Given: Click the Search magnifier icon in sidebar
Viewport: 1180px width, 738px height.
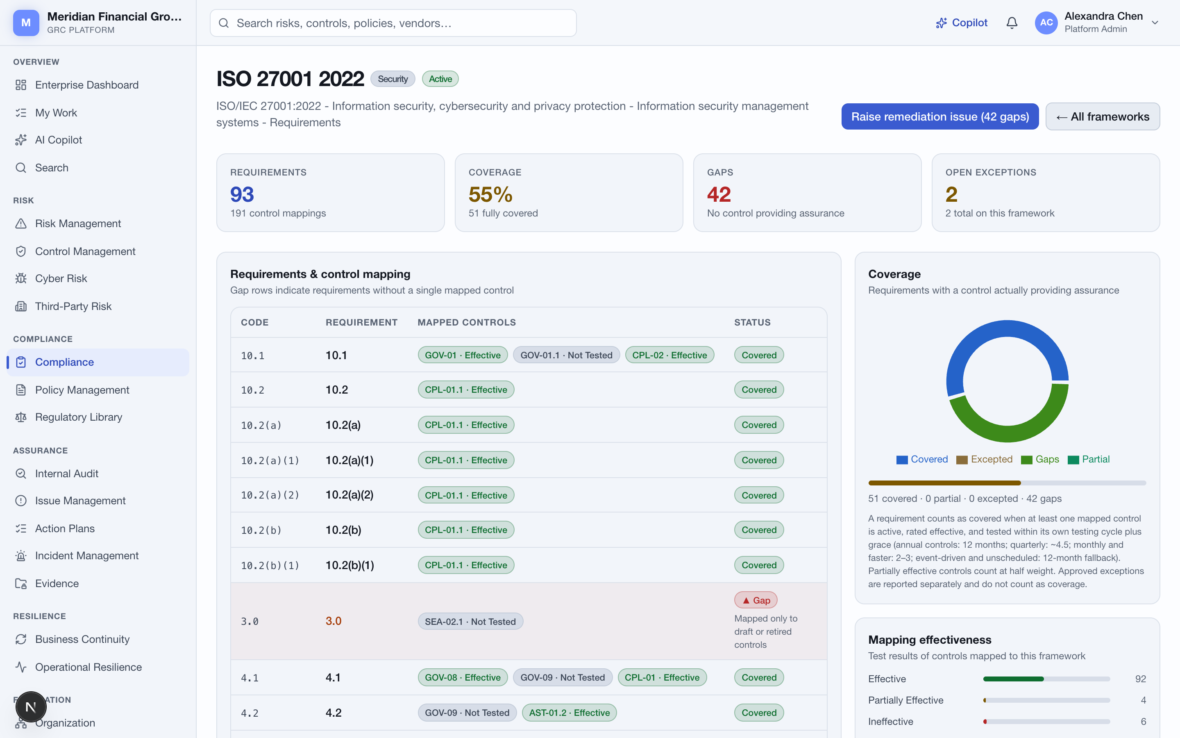Looking at the screenshot, I should coord(20,168).
